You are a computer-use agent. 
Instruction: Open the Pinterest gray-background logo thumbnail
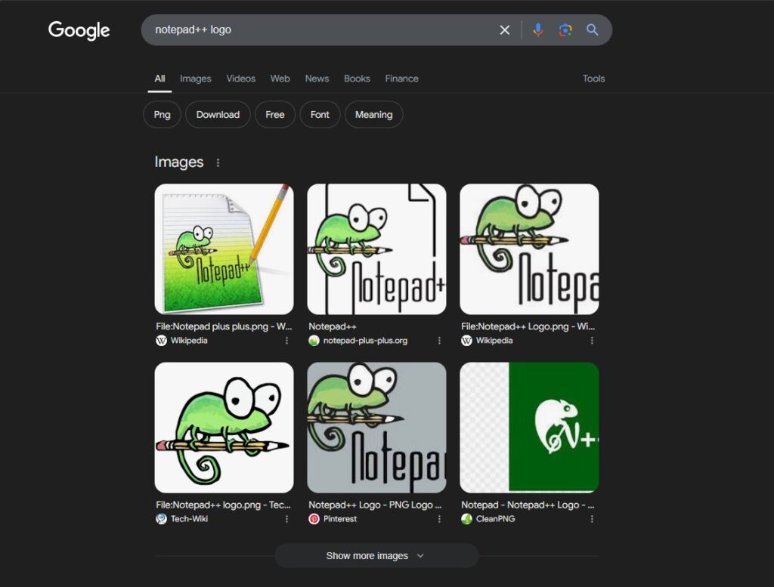[x=376, y=428]
